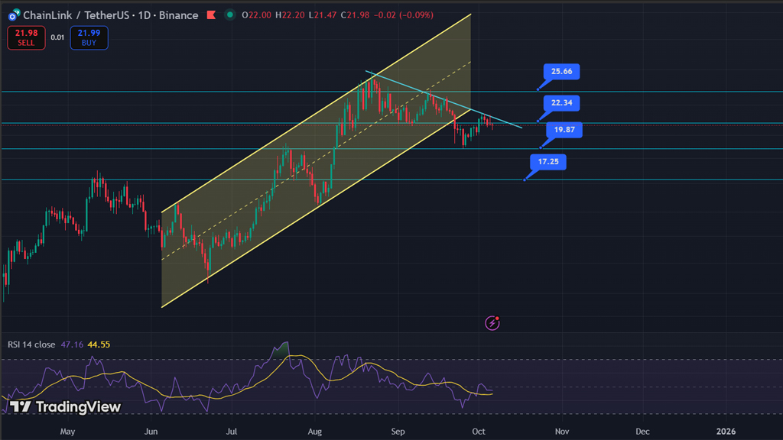Click the 2026 label on time axis

click(x=726, y=432)
